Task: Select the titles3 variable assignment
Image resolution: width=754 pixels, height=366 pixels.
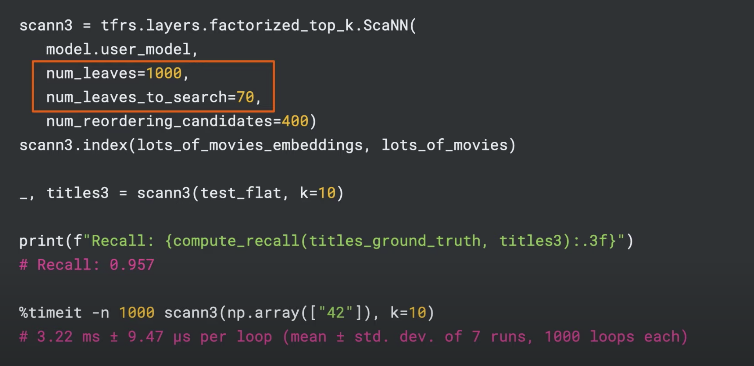Action: pyautogui.click(x=77, y=192)
